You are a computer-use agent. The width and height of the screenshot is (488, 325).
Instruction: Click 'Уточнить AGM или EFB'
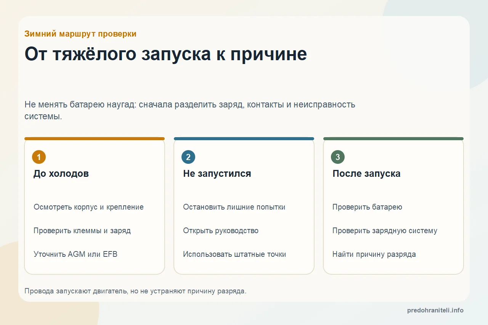click(x=75, y=254)
